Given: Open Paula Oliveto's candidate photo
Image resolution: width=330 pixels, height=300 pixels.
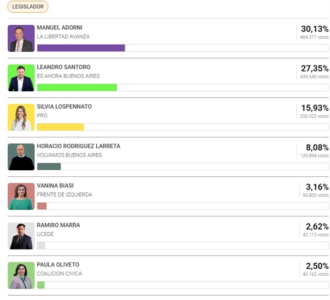Looking at the screenshot, I should click(x=21, y=275).
